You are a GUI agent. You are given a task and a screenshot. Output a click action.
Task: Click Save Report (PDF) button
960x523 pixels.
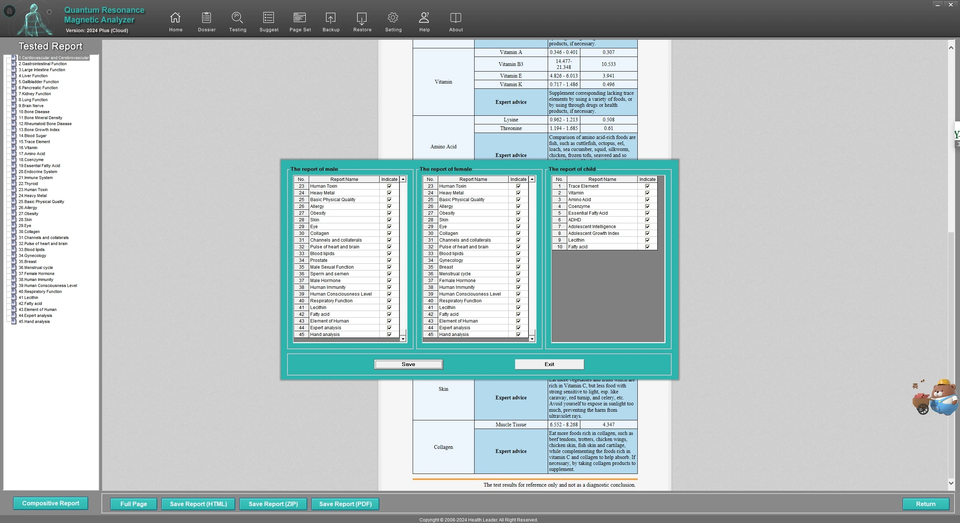click(345, 504)
